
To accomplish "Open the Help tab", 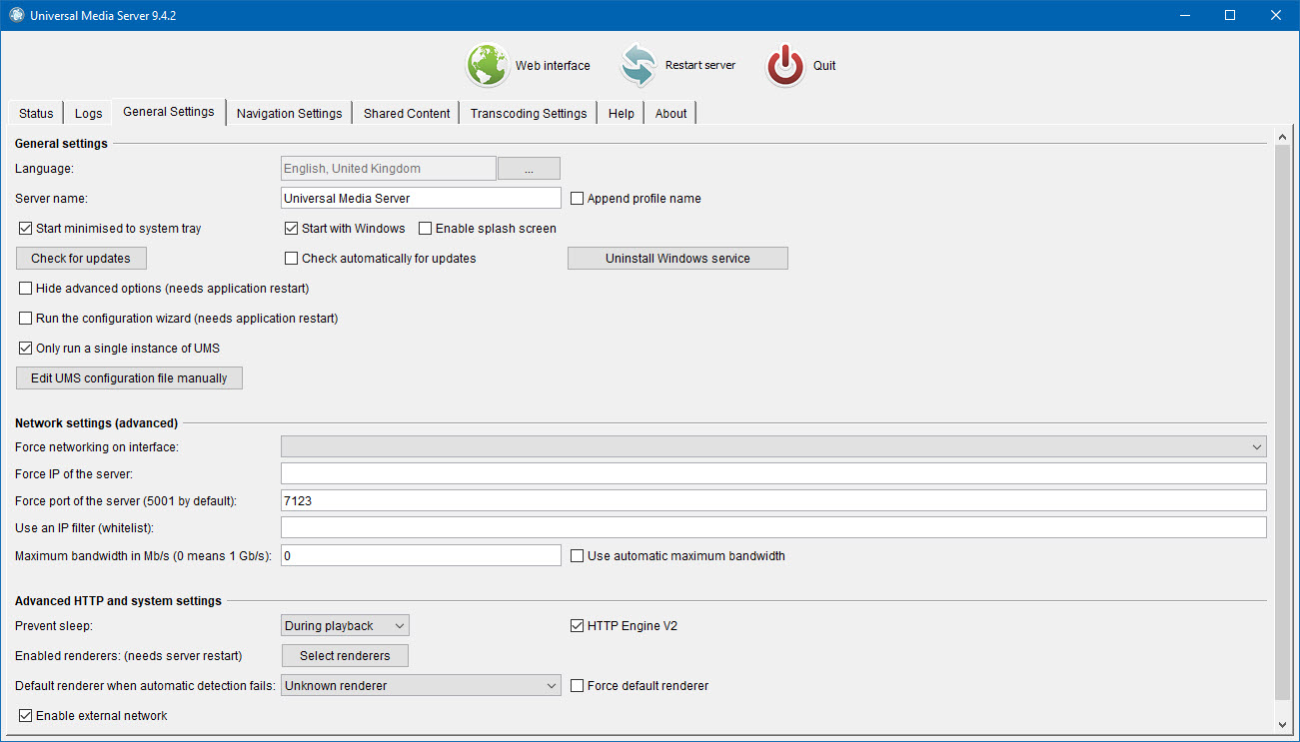I will pos(621,113).
